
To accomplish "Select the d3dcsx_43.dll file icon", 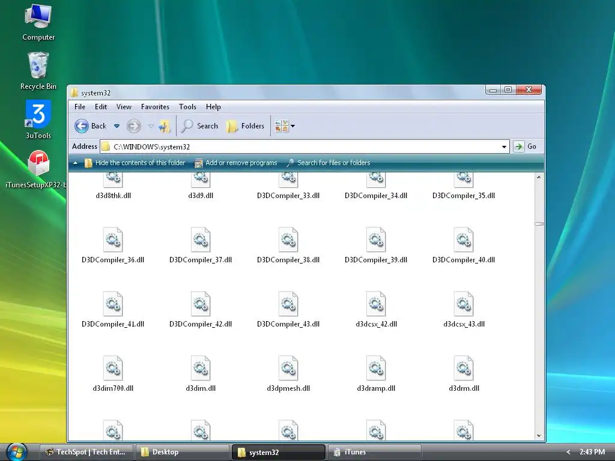I will [464, 304].
